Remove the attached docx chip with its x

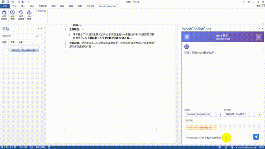214,127
